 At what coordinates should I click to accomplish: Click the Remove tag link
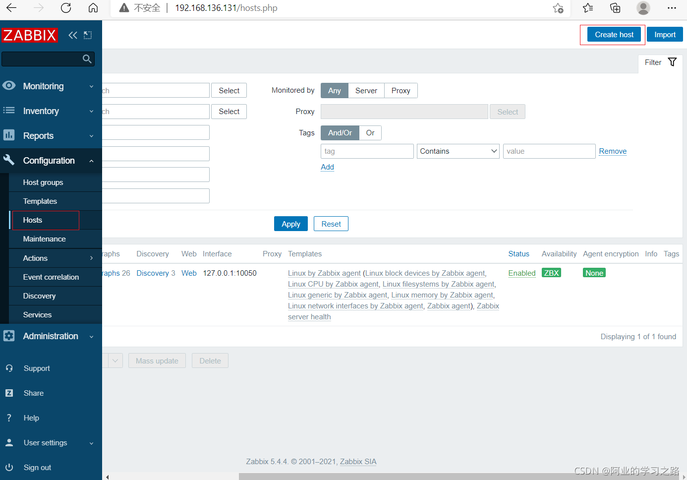point(613,151)
